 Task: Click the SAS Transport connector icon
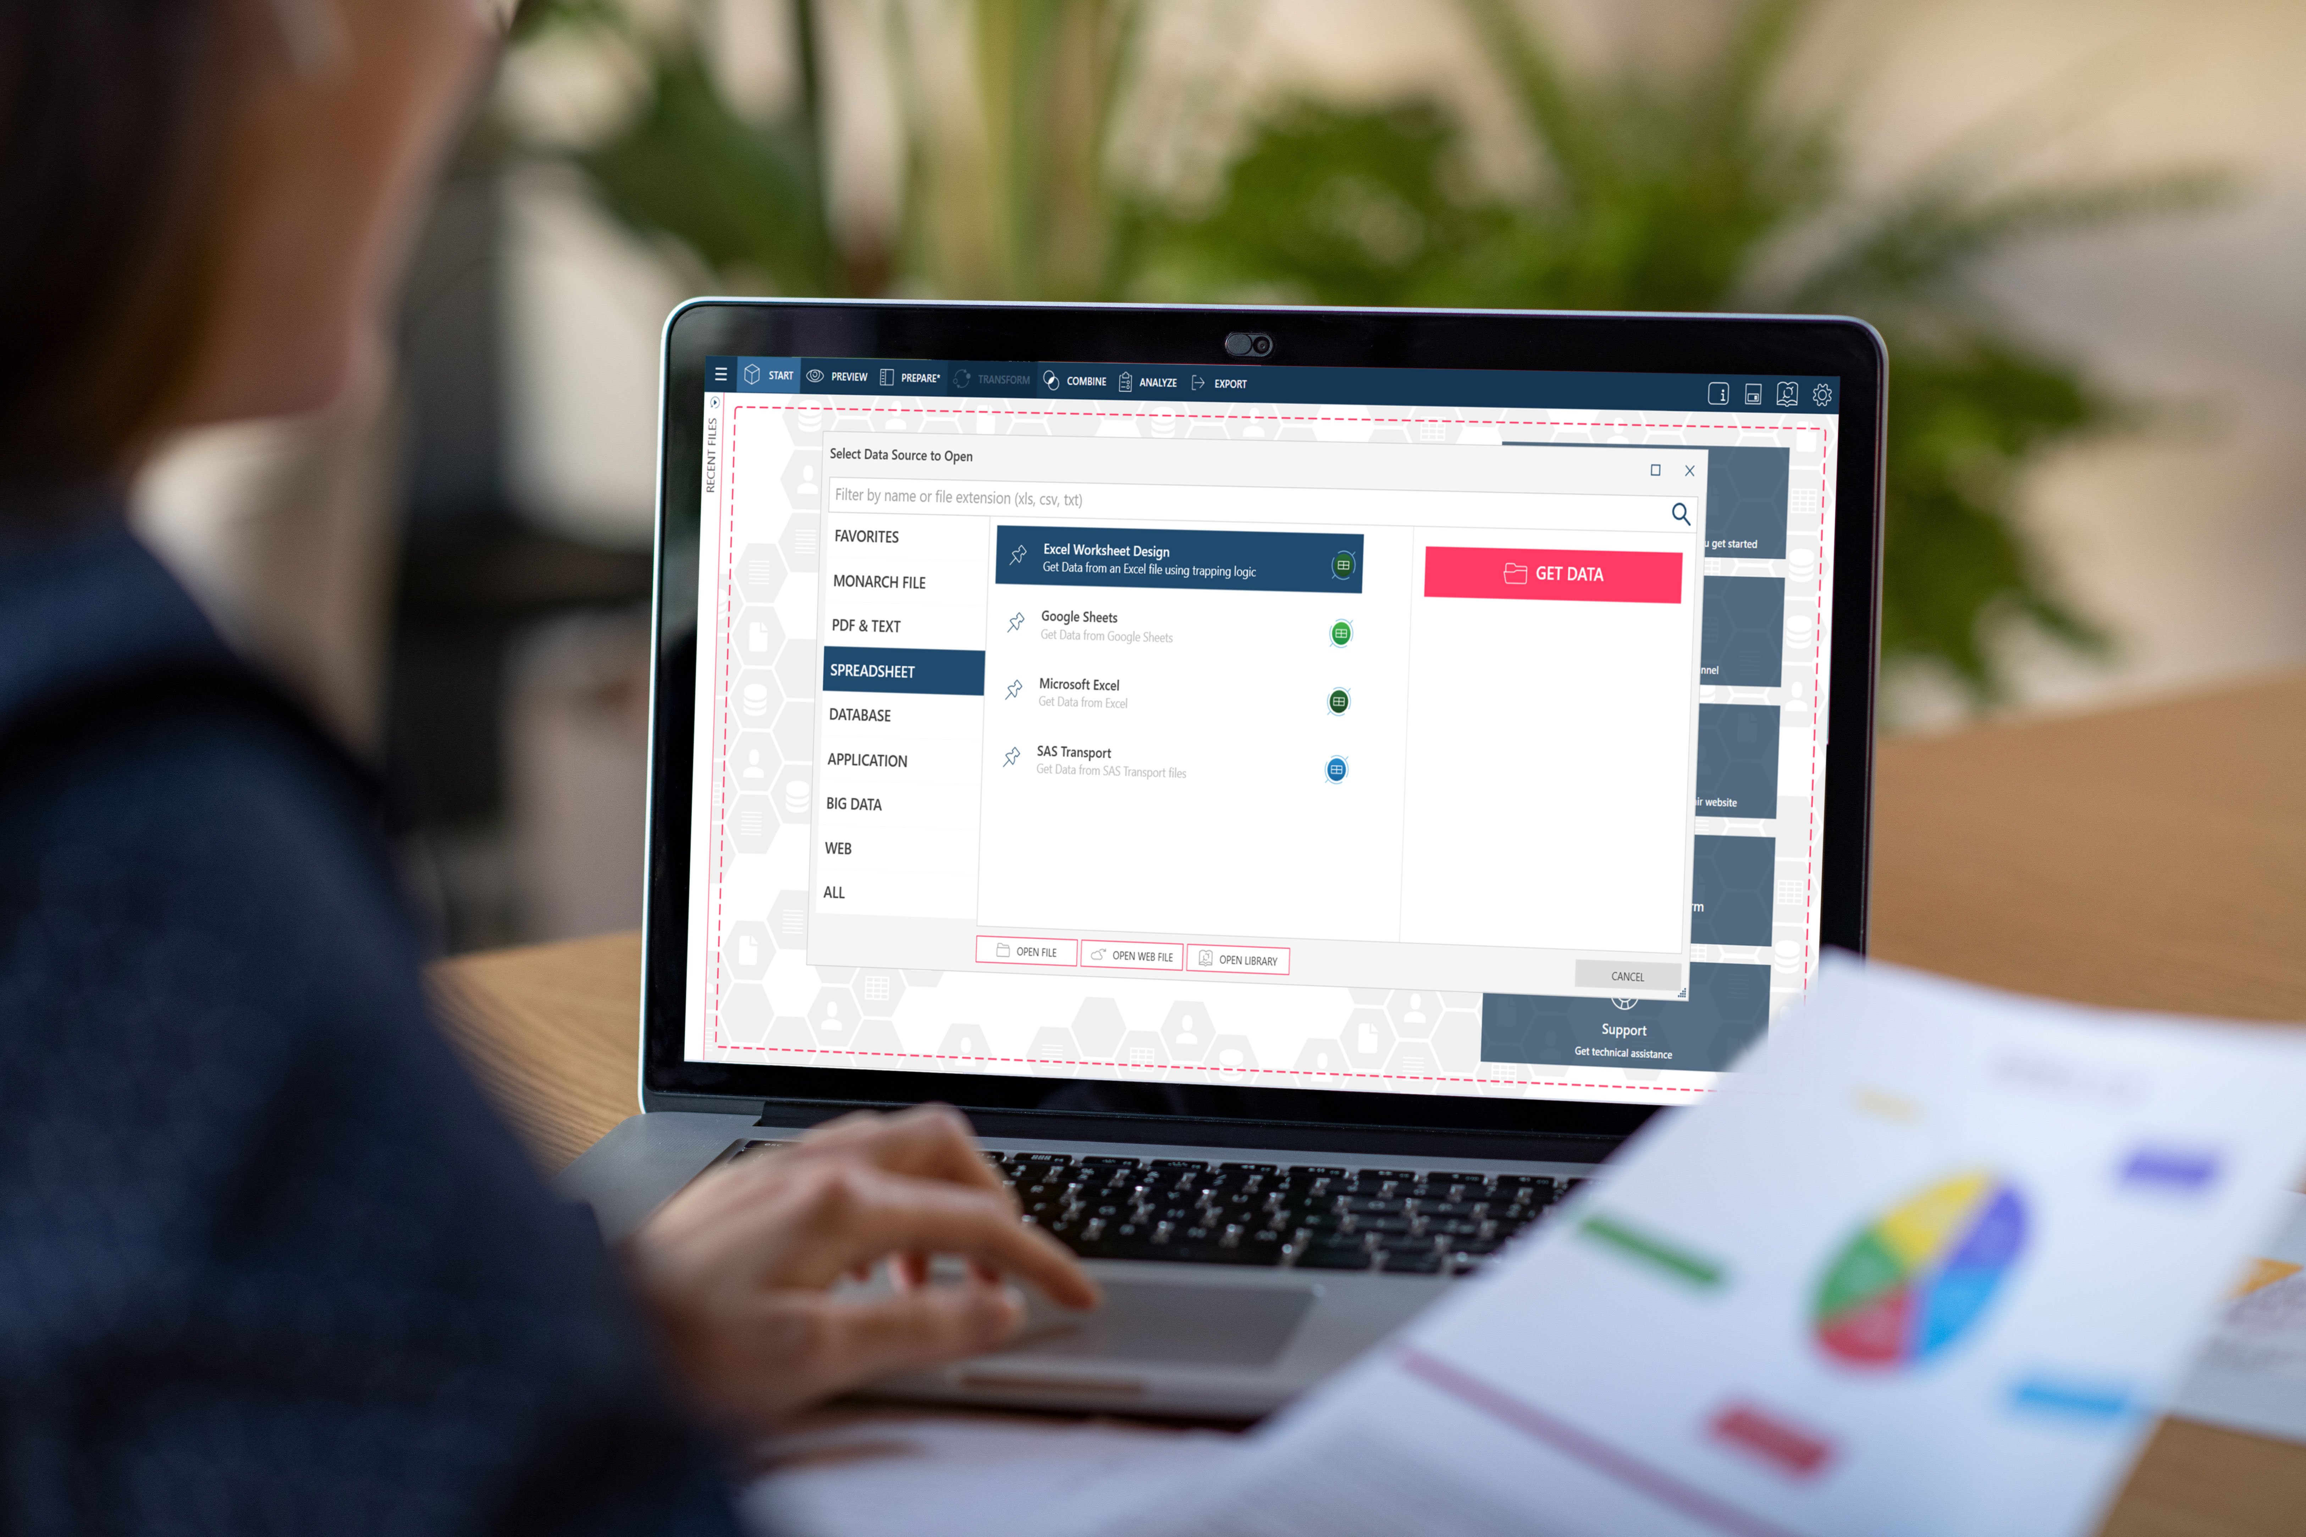coord(1336,768)
